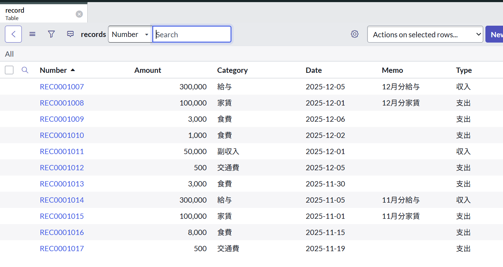Tick the select-all rows checkbox
The image size is (503, 267).
click(9, 70)
